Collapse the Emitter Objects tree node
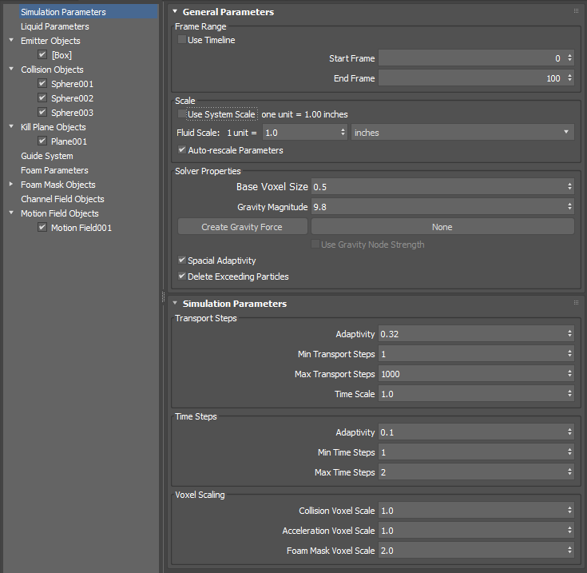The height and width of the screenshot is (573, 587). [x=11, y=41]
